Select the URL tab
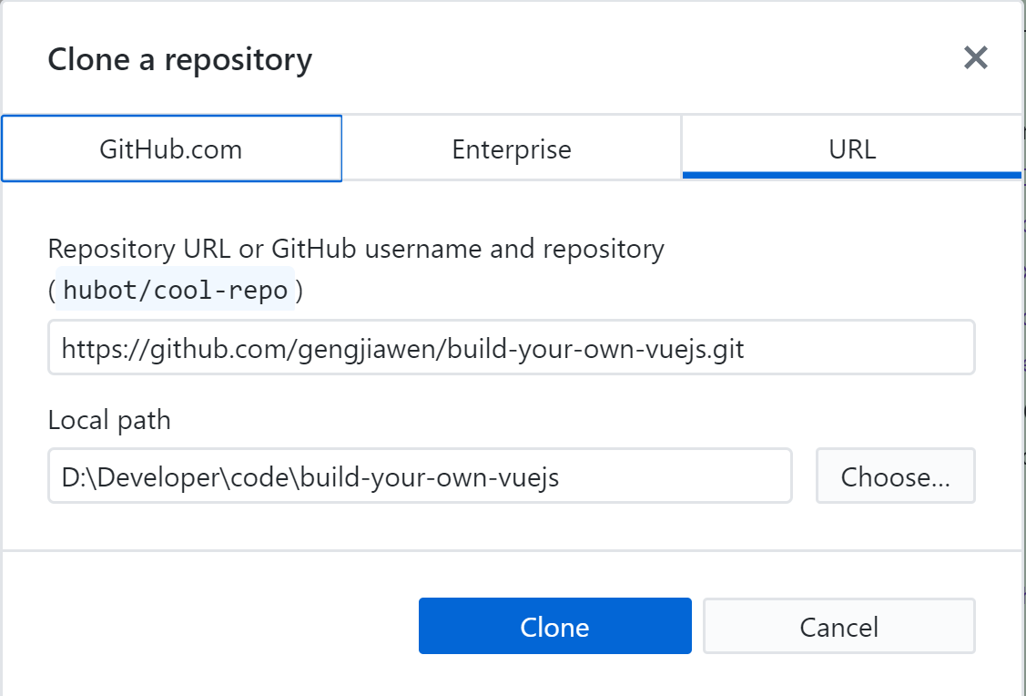 [x=853, y=148]
